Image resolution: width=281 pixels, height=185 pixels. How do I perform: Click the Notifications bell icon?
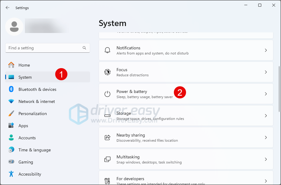pos(107,50)
